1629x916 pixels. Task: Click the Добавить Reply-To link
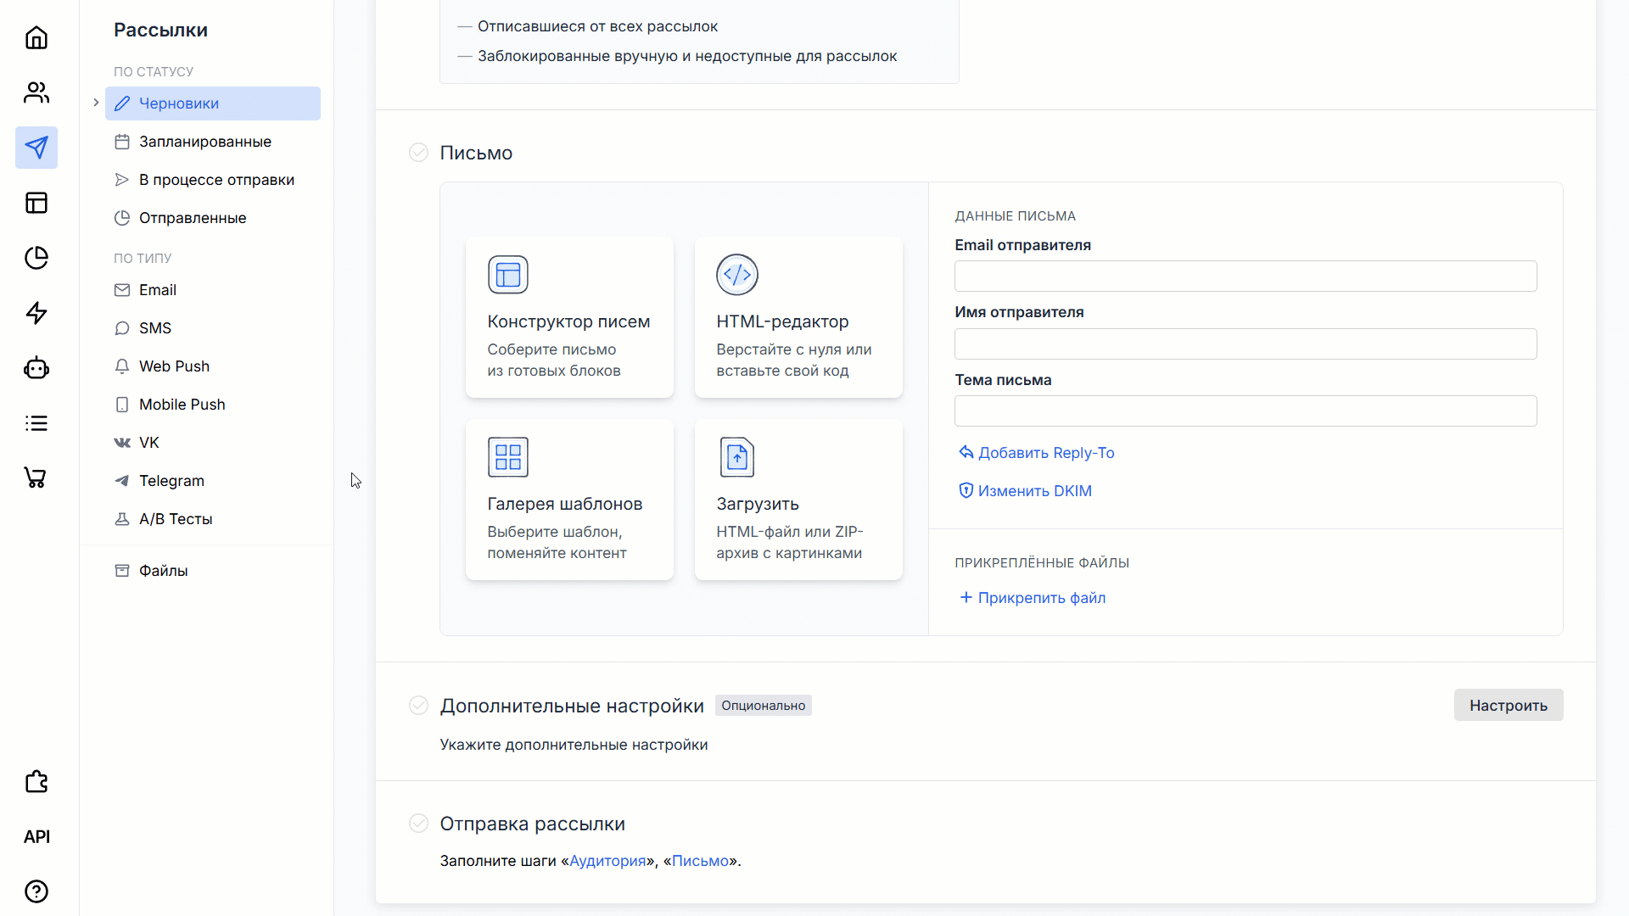[x=1035, y=452]
